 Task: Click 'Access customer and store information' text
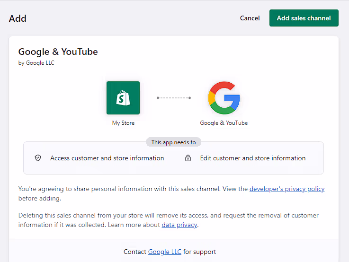[107, 158]
